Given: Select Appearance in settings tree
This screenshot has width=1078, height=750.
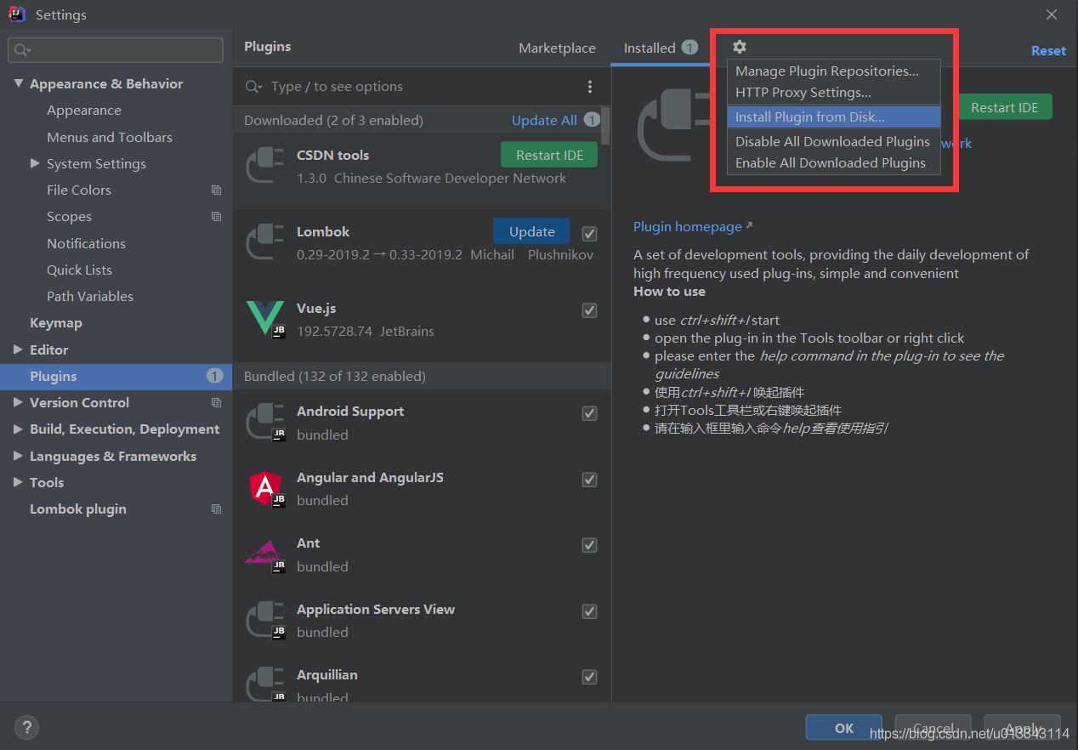Looking at the screenshot, I should tap(84, 111).
